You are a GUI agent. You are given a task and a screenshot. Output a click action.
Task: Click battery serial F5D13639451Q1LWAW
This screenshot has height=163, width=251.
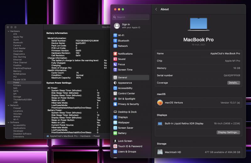click(x=87, y=41)
